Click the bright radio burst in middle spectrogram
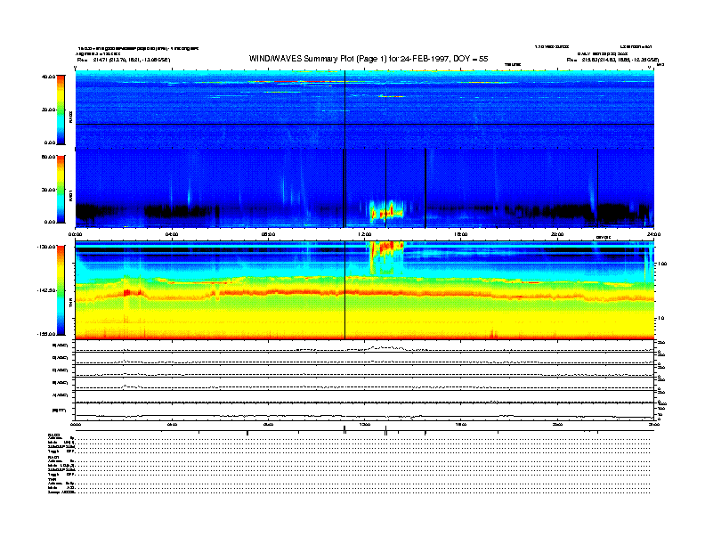Viewport: 705px width, 545px height. (x=386, y=211)
